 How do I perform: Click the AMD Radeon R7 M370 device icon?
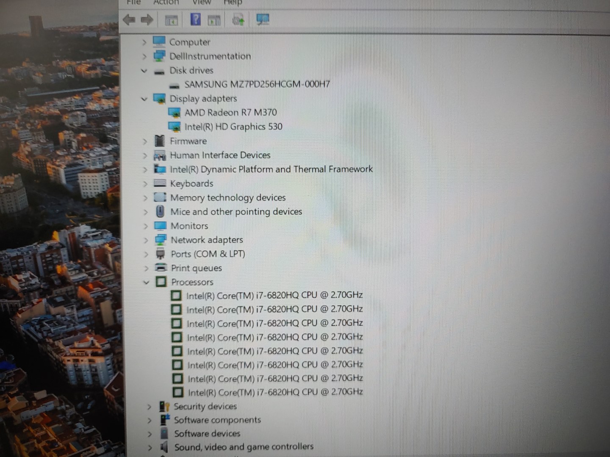pos(175,113)
